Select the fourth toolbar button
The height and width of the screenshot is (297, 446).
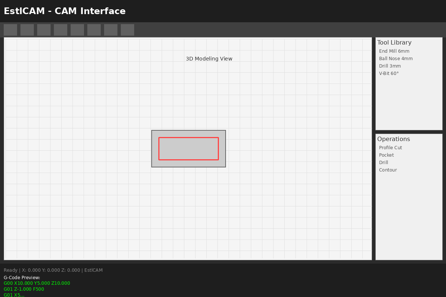(61, 30)
